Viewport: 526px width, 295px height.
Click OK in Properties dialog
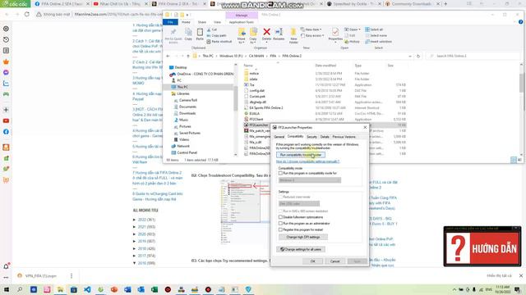click(312, 261)
